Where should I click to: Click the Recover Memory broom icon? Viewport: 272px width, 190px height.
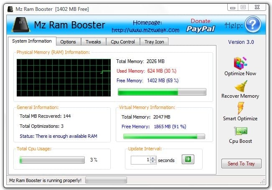coord(241,86)
